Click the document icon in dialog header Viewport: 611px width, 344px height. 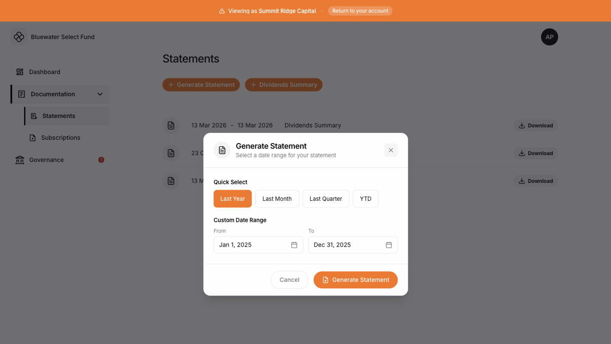tap(222, 150)
